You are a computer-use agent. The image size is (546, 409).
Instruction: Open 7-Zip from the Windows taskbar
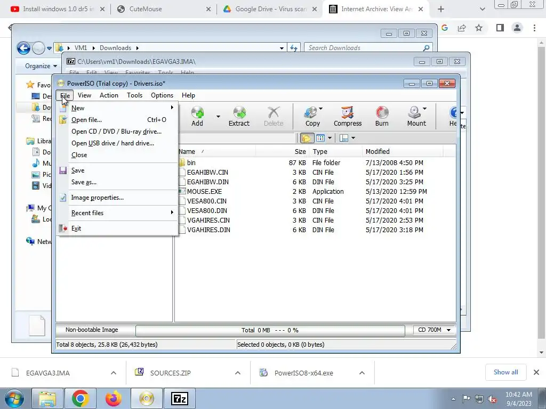click(x=180, y=398)
